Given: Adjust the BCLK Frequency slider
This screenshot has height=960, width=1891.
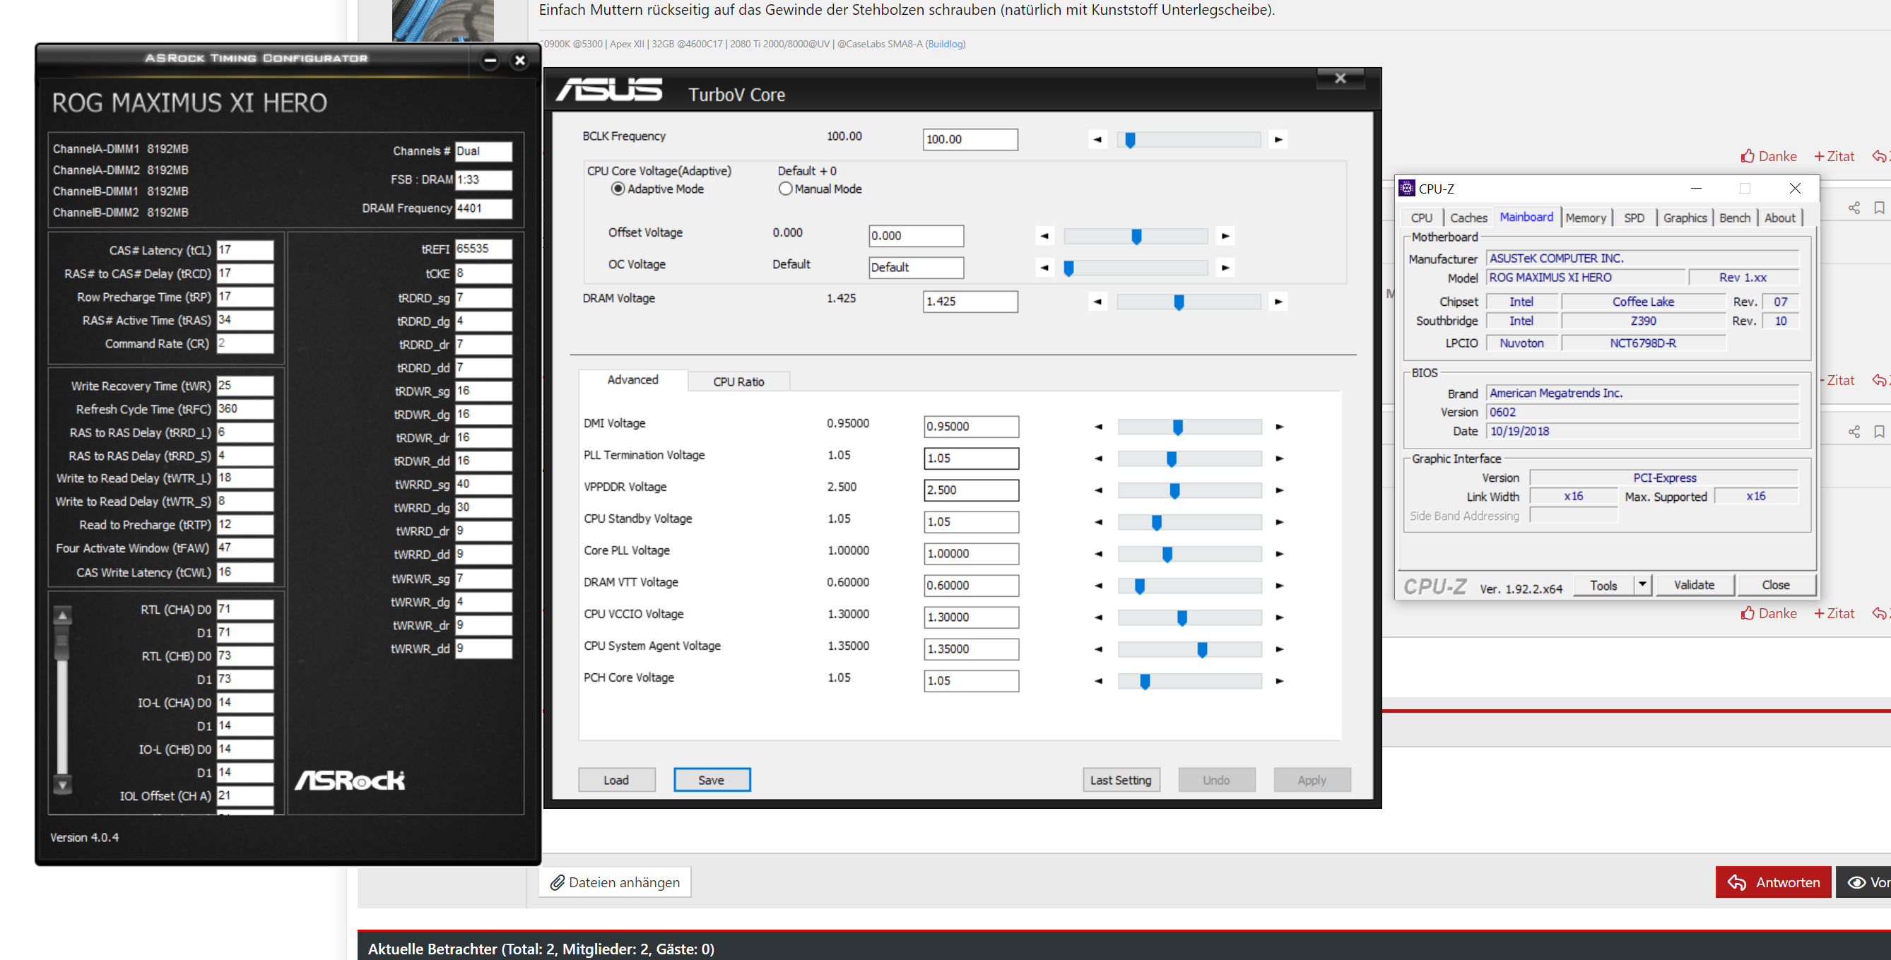Looking at the screenshot, I should (1131, 140).
